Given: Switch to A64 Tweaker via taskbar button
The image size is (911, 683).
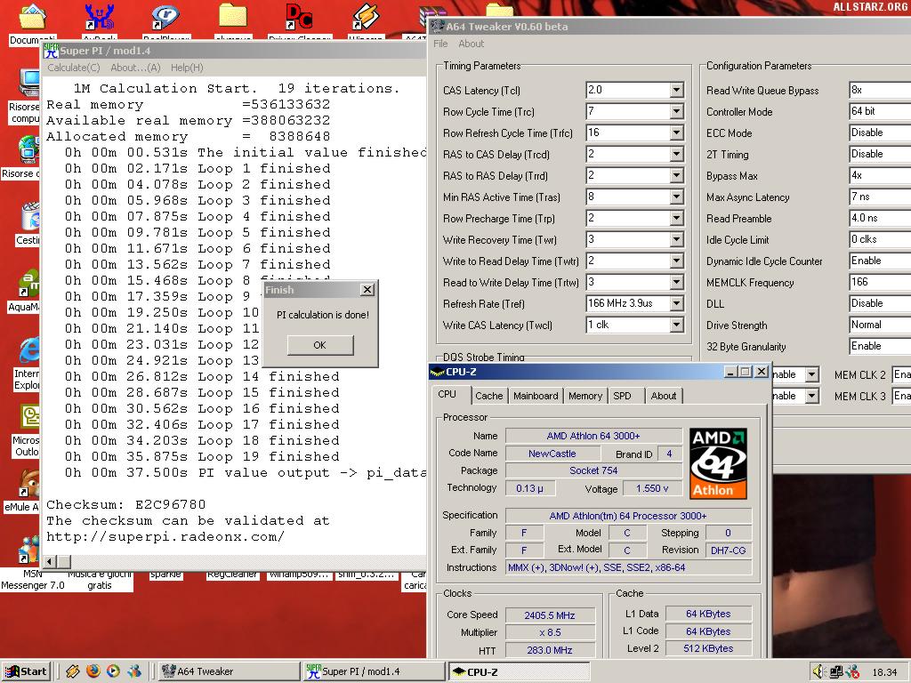Looking at the screenshot, I should [x=228, y=672].
